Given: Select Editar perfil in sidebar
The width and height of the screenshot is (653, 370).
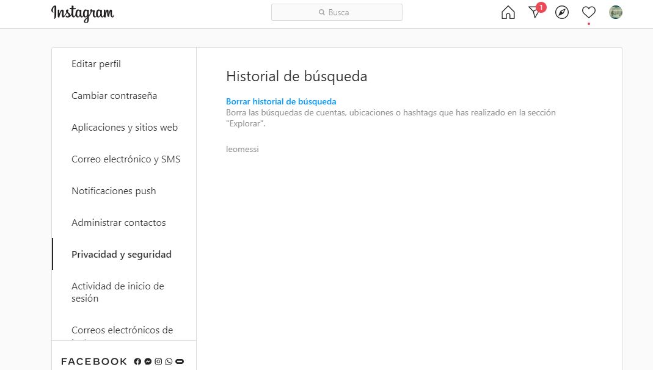Looking at the screenshot, I should tap(96, 63).
